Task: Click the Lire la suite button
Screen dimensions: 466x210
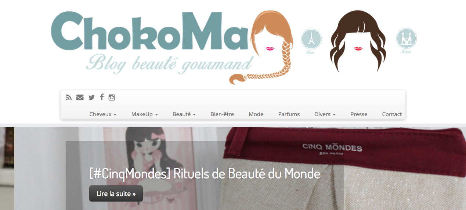Action: (116, 194)
